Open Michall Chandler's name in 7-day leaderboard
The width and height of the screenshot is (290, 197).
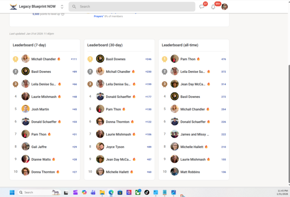pos(43,59)
